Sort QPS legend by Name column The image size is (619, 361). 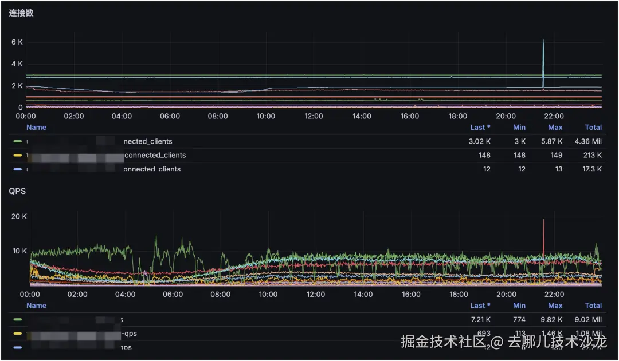[x=36, y=306]
